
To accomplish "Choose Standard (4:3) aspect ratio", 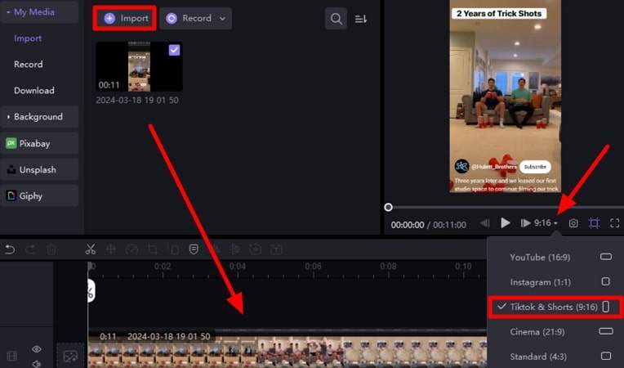I will (x=555, y=356).
